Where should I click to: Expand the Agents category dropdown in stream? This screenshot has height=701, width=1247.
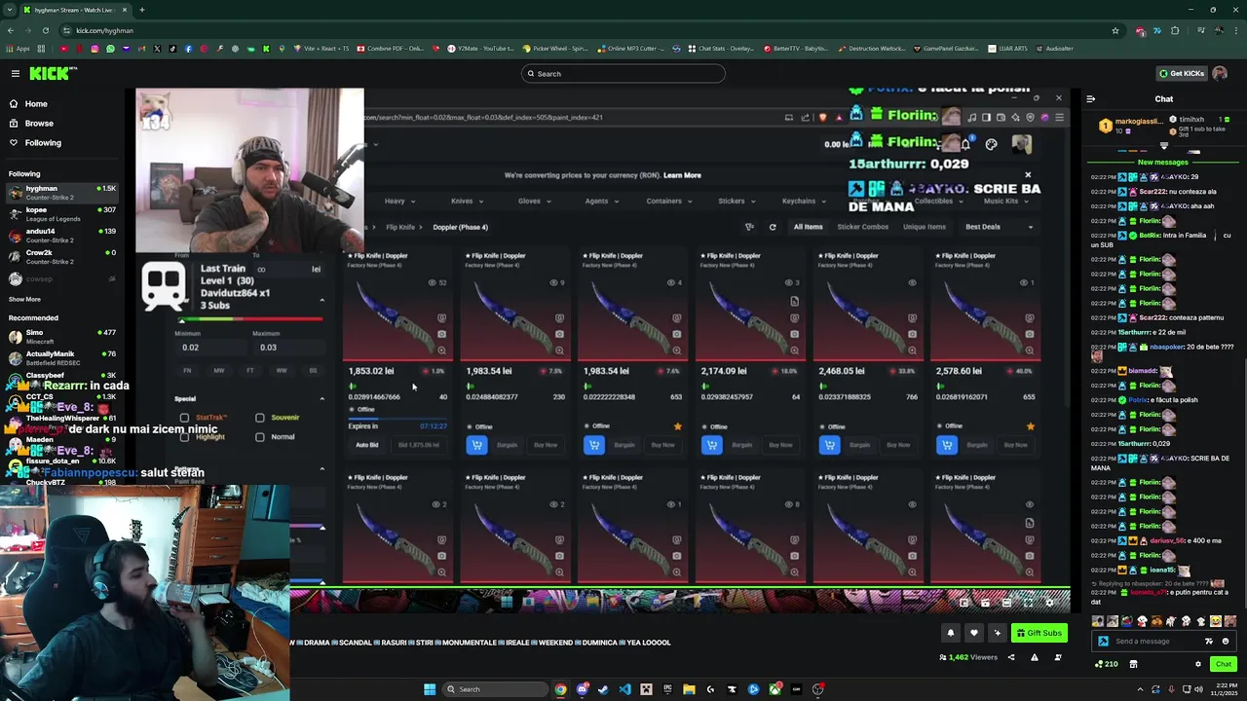tap(601, 201)
